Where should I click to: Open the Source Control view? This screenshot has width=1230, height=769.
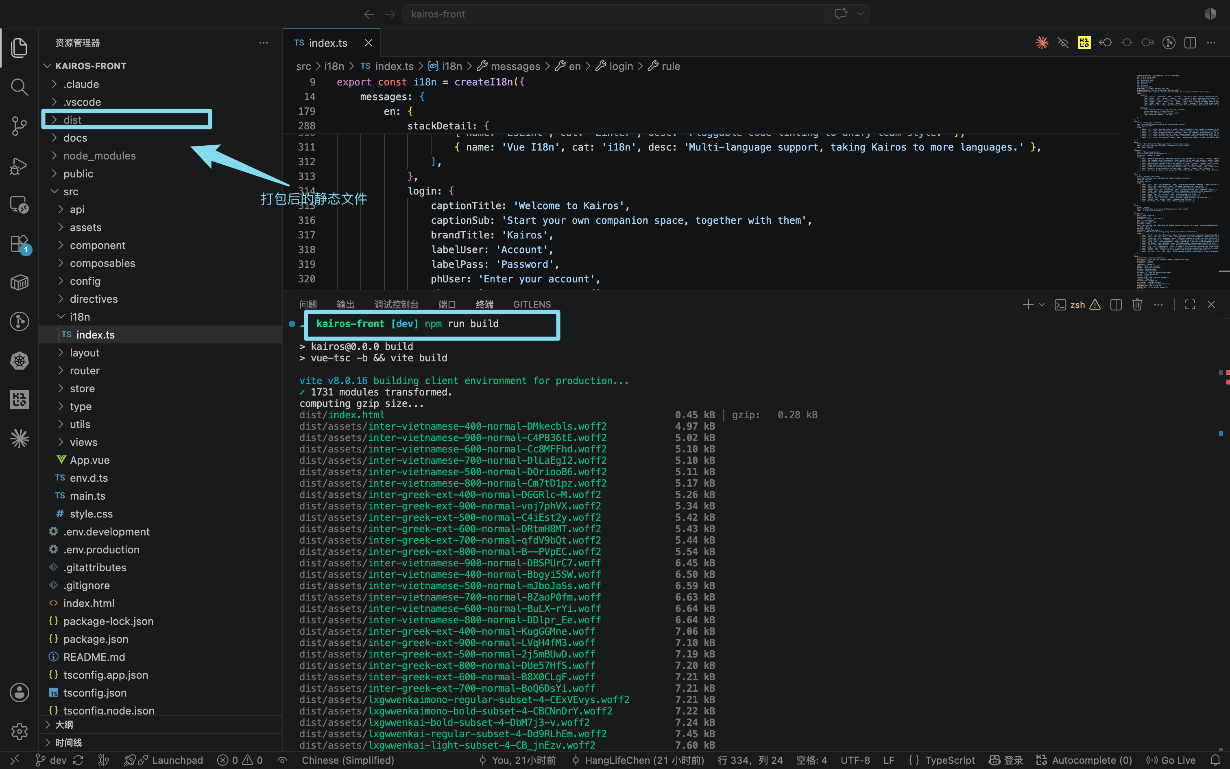pyautogui.click(x=19, y=126)
